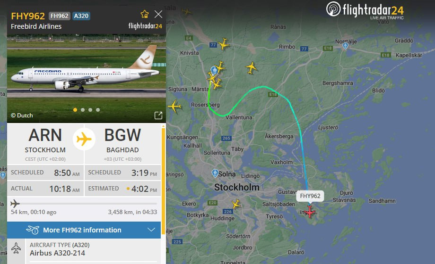Select the third photo carousel dot

[x=90, y=110]
